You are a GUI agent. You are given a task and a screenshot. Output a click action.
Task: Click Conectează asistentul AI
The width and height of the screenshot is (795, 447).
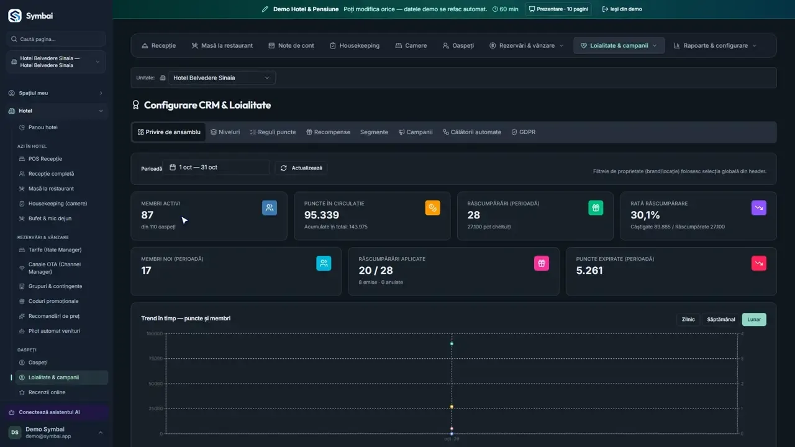57,412
